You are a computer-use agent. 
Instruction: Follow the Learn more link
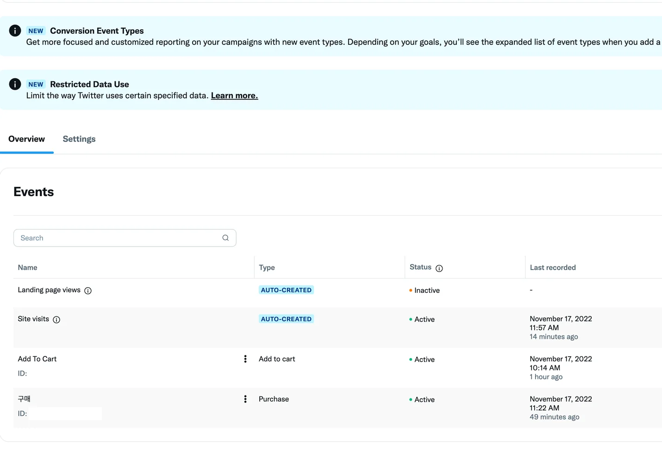tap(234, 96)
